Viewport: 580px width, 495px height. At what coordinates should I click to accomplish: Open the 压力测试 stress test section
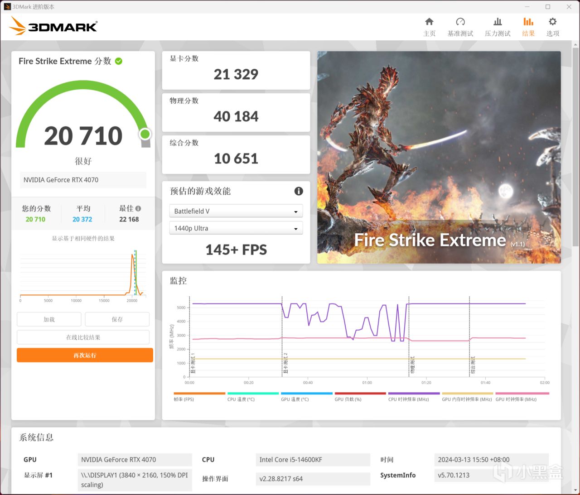[x=498, y=27]
